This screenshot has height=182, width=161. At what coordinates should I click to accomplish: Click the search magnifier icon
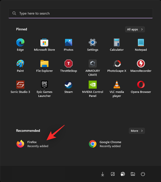tap(14, 13)
